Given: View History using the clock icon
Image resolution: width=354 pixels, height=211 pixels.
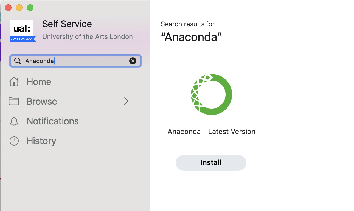Looking at the screenshot, I should pyautogui.click(x=14, y=141).
